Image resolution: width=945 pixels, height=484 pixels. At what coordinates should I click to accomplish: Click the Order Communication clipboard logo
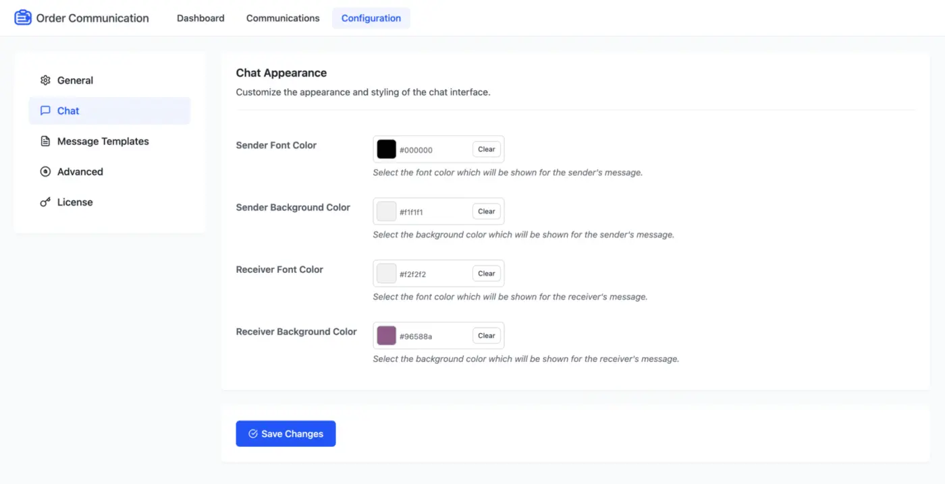[x=22, y=17]
